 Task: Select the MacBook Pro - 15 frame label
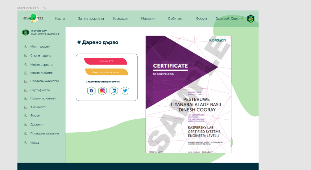coord(31,8)
